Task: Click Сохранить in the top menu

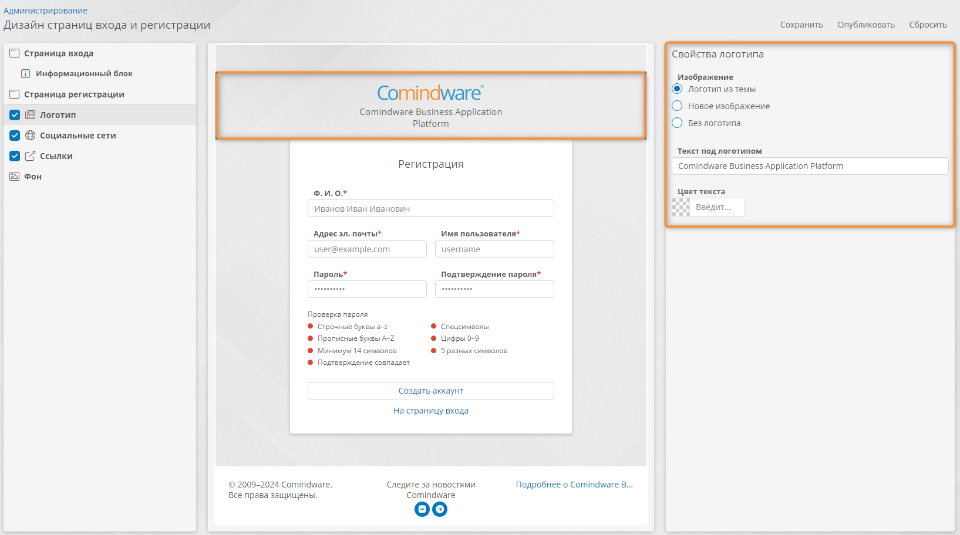Action: point(801,25)
